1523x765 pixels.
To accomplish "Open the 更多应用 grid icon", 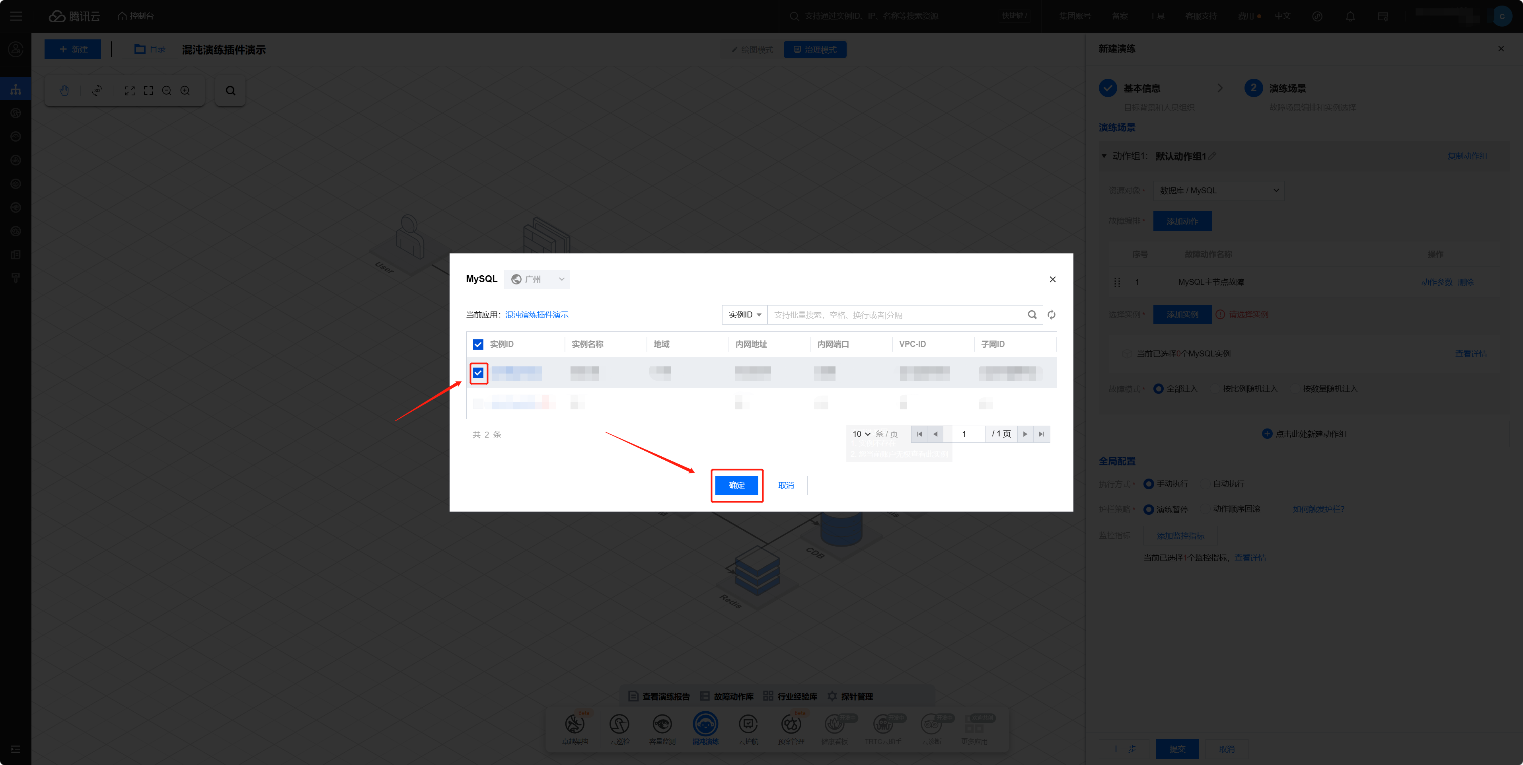I will point(974,724).
